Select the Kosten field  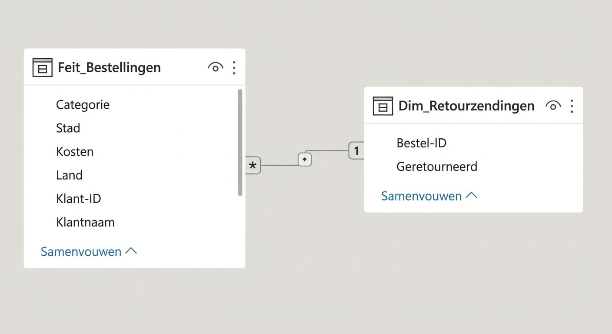point(75,151)
